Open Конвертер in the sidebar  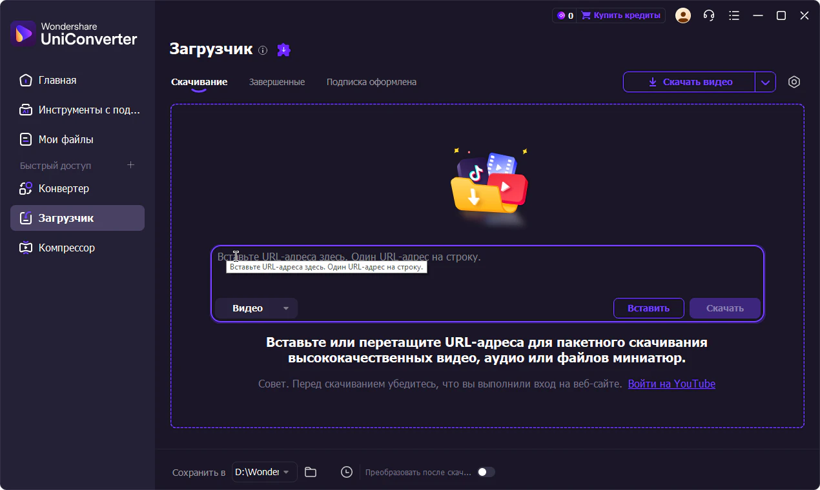pyautogui.click(x=63, y=188)
